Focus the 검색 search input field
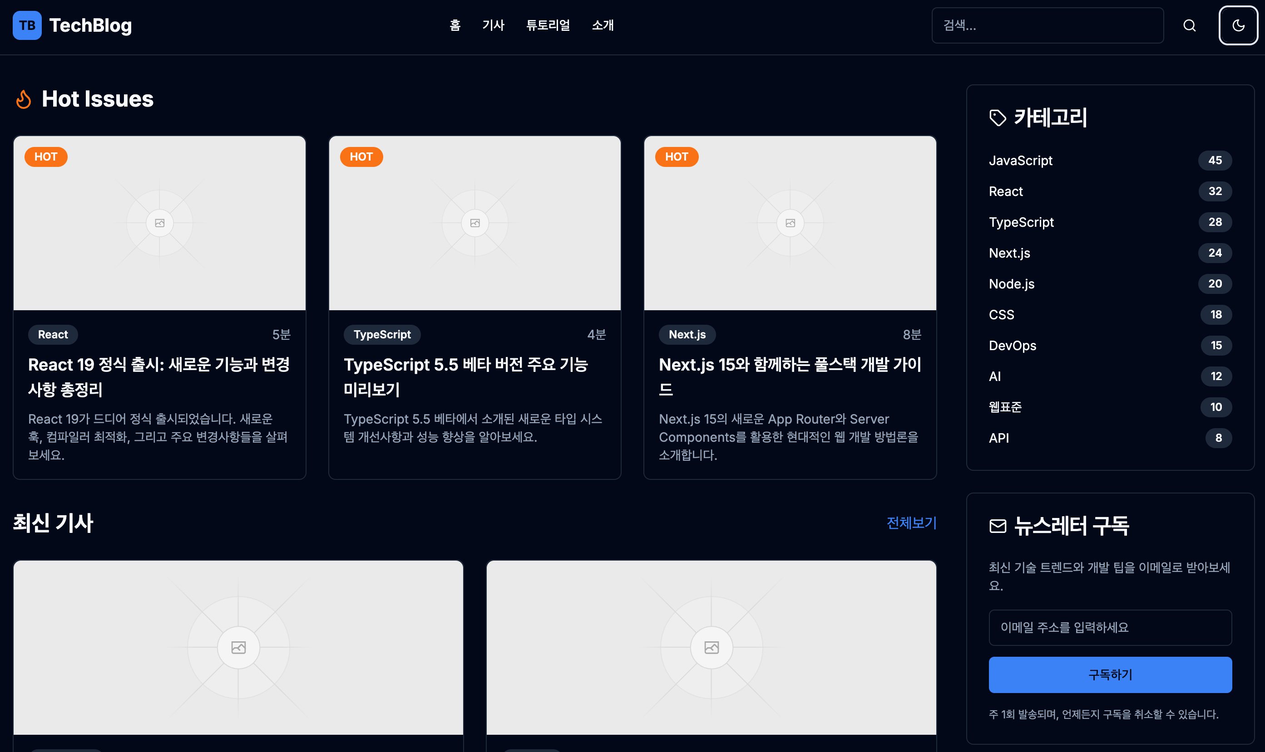Image resolution: width=1265 pixels, height=752 pixels. pos(1048,25)
